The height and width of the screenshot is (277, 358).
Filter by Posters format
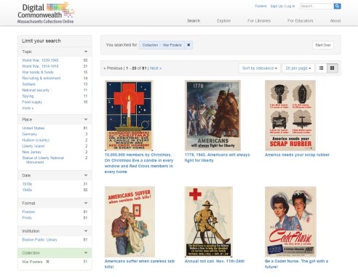pos(28,212)
